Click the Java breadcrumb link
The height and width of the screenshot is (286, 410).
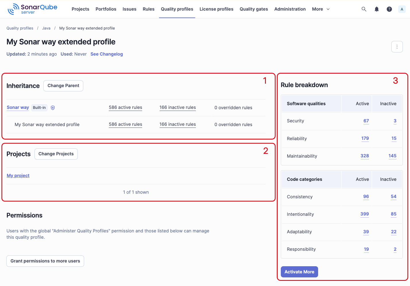(x=46, y=28)
